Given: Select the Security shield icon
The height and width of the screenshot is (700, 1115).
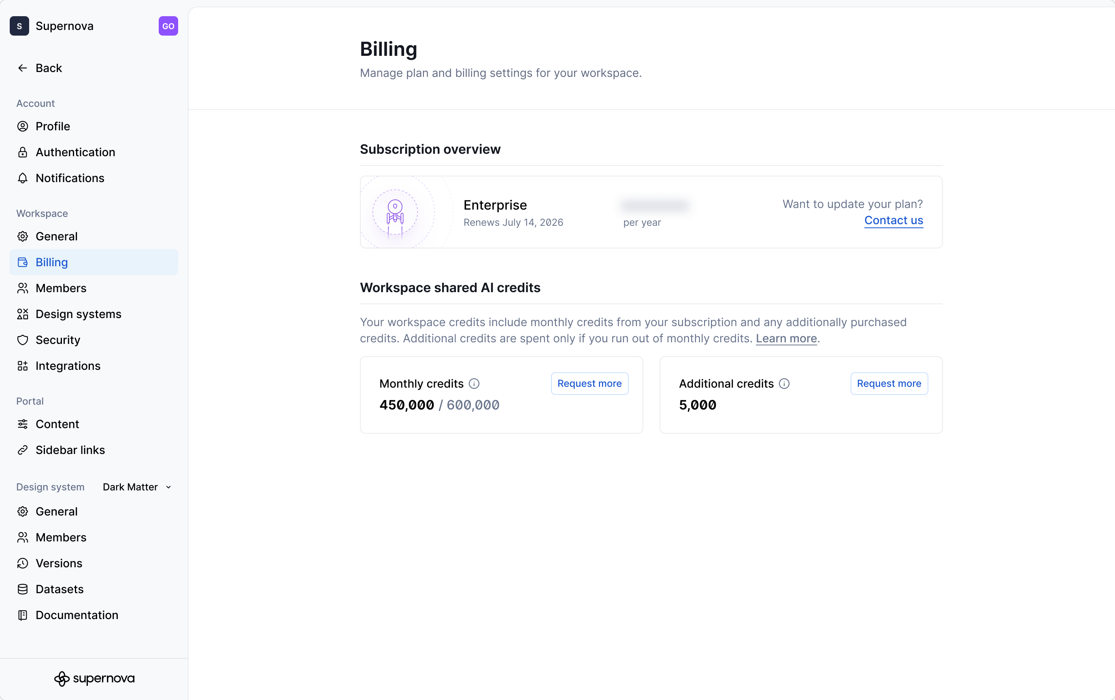Looking at the screenshot, I should [x=22, y=340].
